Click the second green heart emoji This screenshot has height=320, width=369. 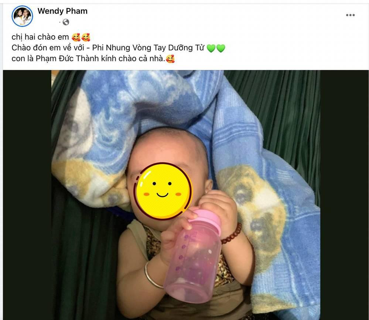click(221, 48)
